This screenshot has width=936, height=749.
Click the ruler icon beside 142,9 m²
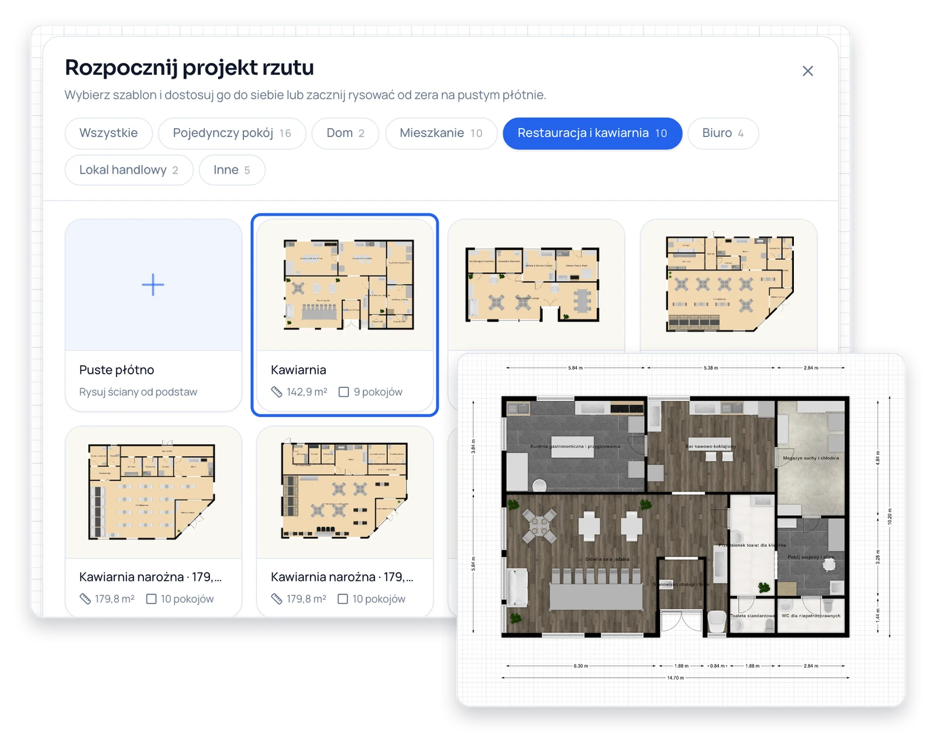tap(277, 392)
